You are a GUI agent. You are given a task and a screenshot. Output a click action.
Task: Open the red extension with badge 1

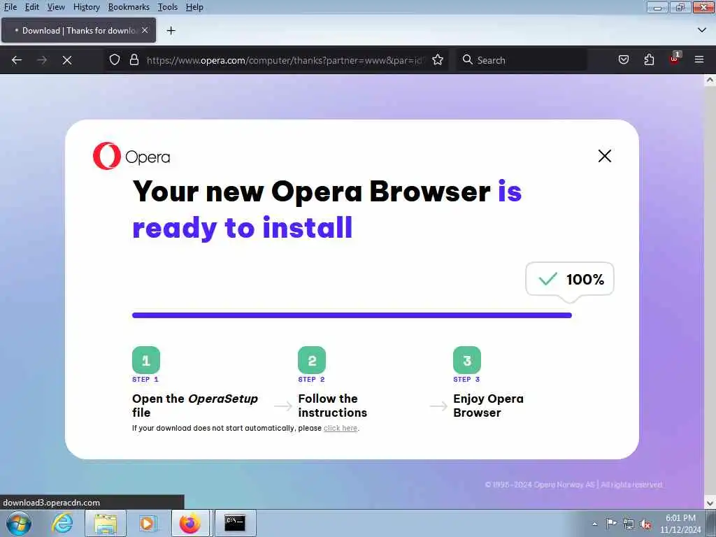pyautogui.click(x=675, y=59)
